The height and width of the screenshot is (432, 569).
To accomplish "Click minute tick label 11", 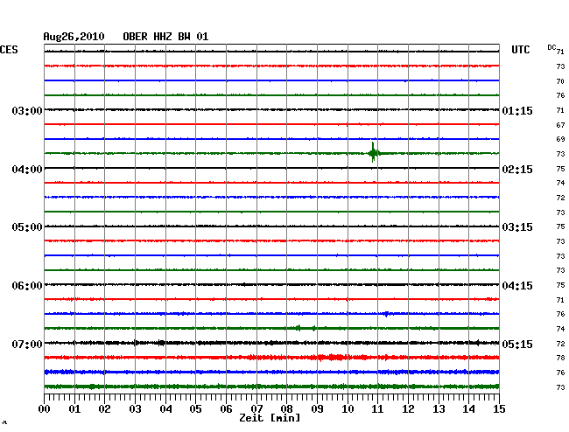I will (377, 408).
